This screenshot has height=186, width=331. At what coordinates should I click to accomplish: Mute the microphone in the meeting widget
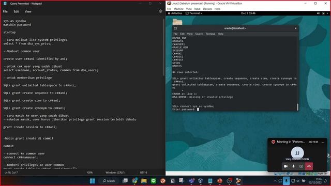293,166
